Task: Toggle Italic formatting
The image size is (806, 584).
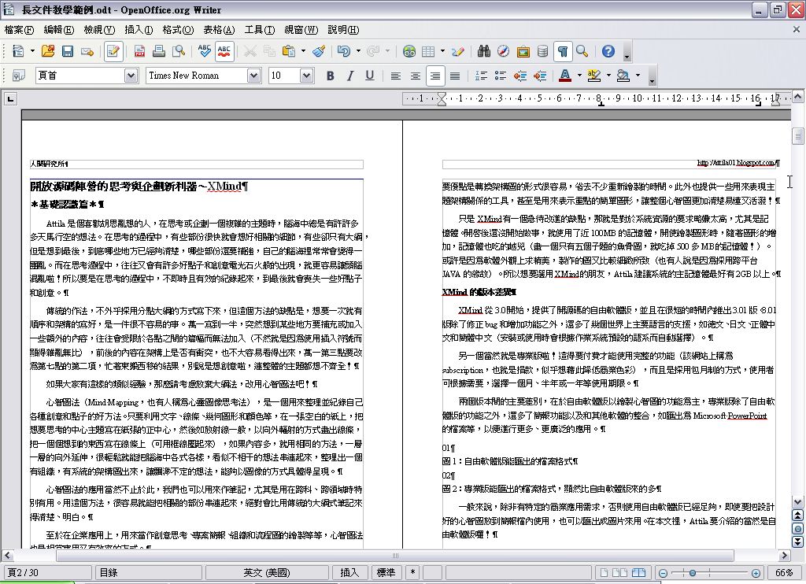Action: (x=350, y=76)
